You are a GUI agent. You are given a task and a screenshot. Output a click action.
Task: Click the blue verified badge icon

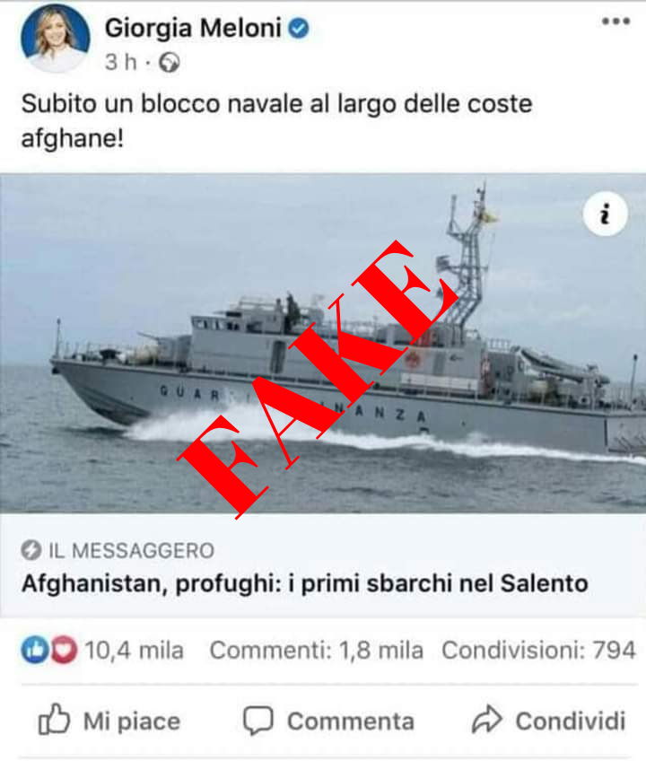[x=299, y=28]
